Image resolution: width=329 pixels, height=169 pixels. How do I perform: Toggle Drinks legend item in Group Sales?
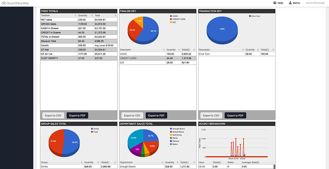click(x=95, y=129)
